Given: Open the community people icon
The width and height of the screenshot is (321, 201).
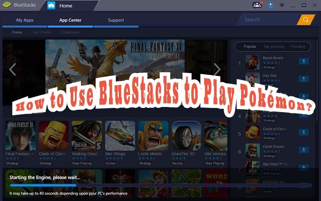Looking at the screenshot, I should (x=257, y=5).
